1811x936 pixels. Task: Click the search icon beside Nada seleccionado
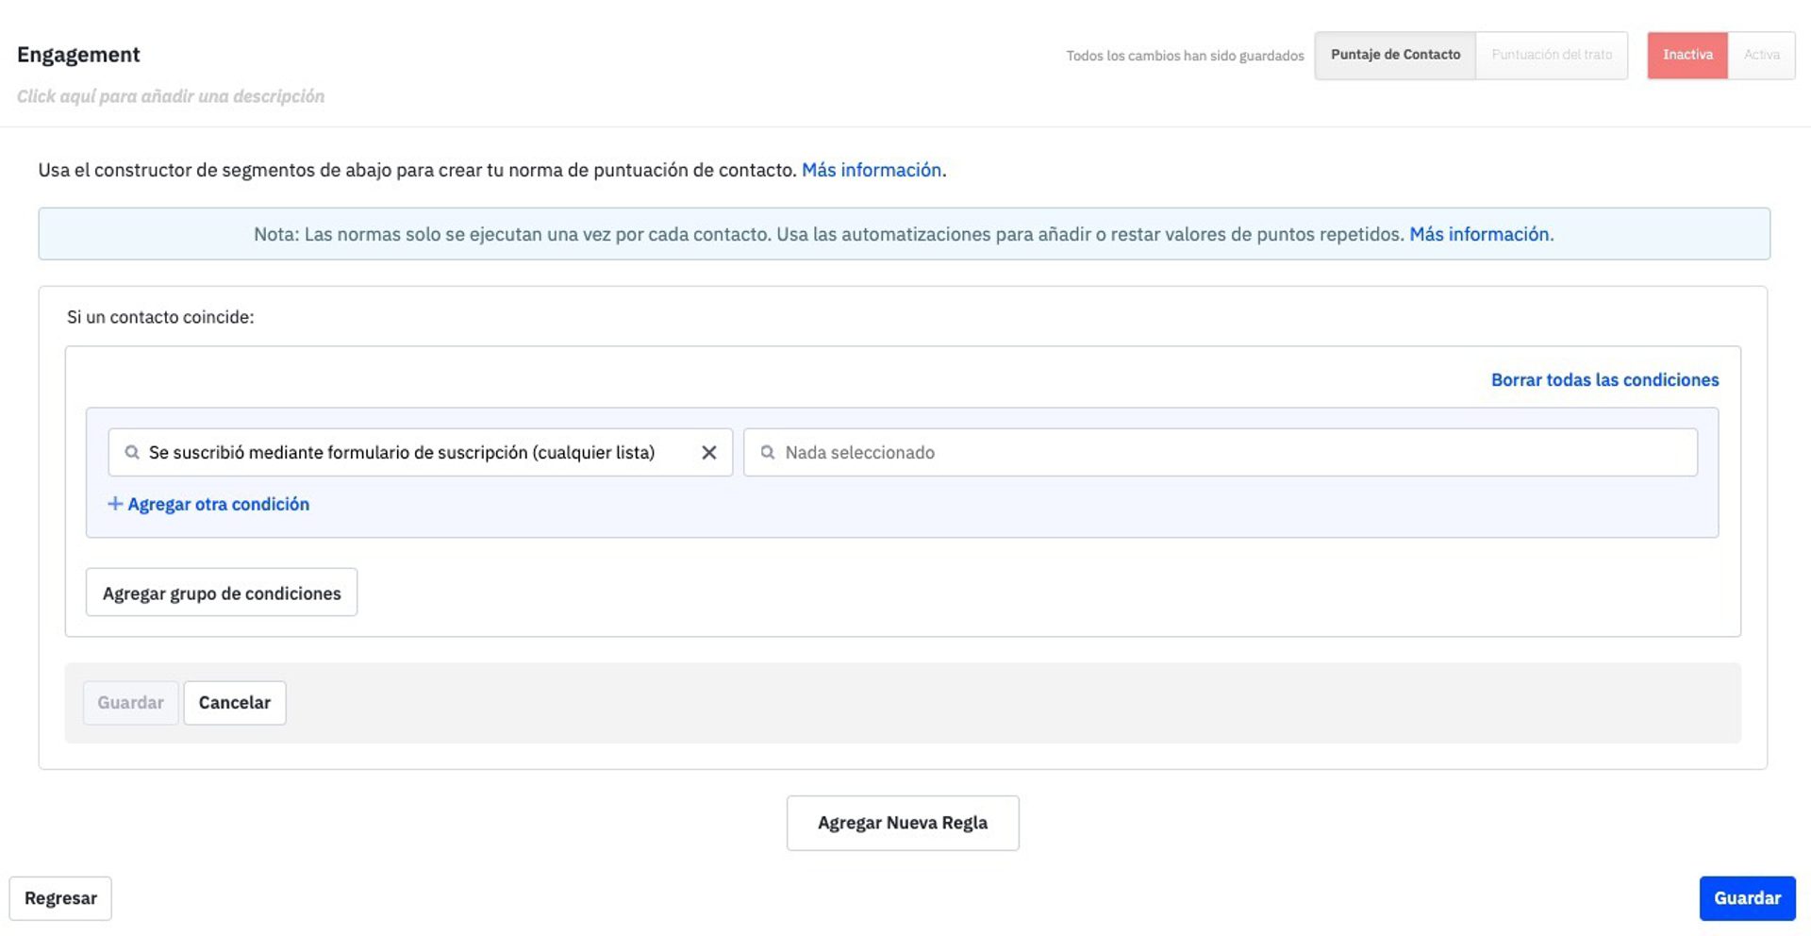click(x=768, y=453)
